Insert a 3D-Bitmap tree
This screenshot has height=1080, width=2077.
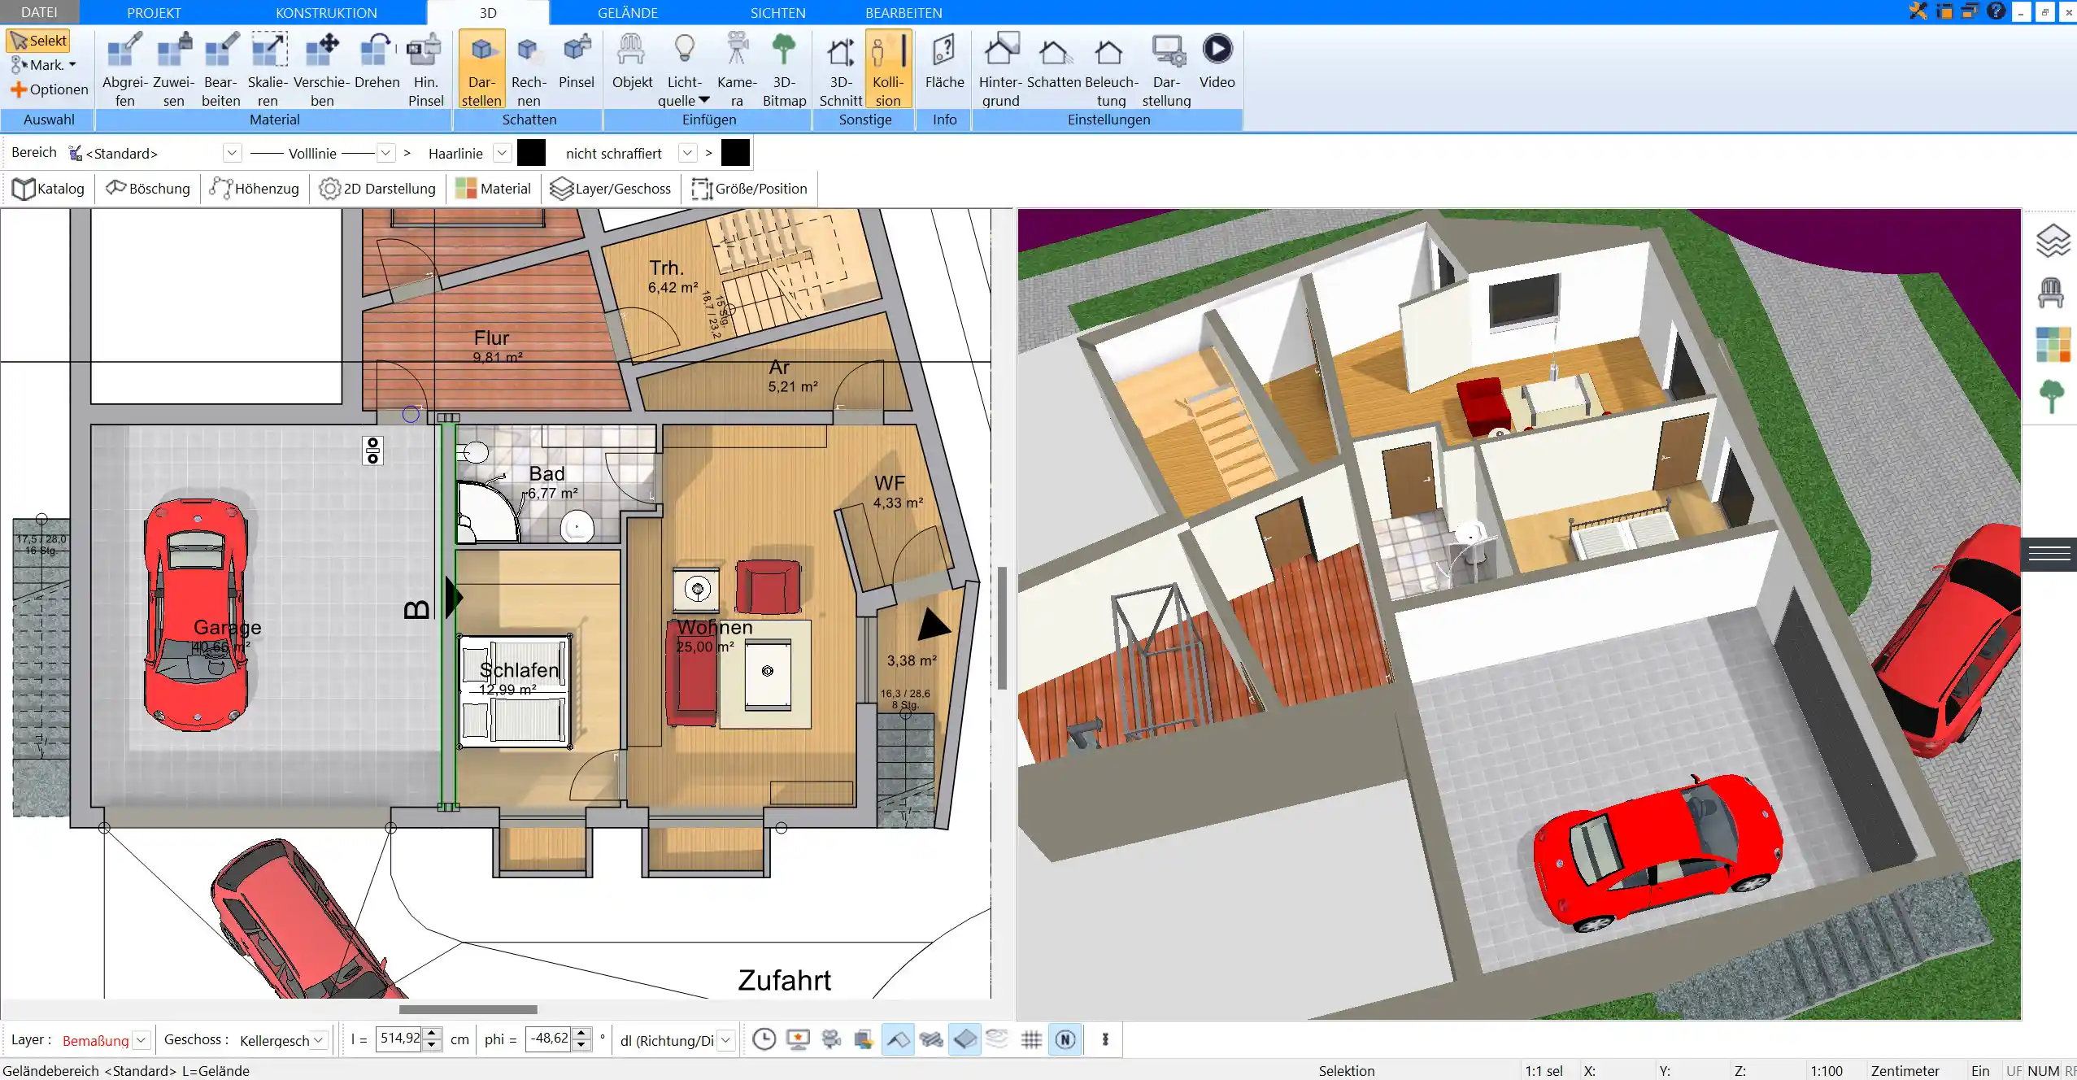click(784, 69)
